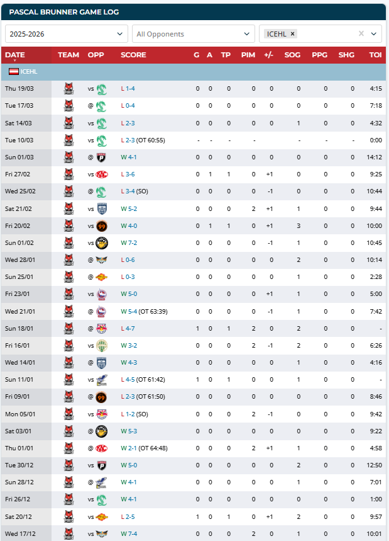Viewport: 389px width, 541px height.
Task: Open the W 7-2 score link on 01/02
Action: click(x=129, y=243)
